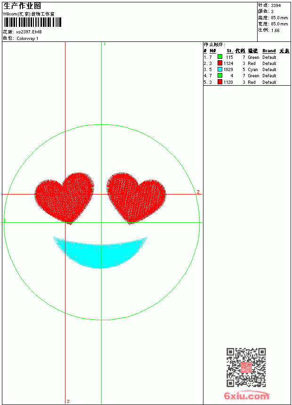Click the stitch count value 3394
This screenshot has height=405, width=292.
pyautogui.click(x=276, y=6)
